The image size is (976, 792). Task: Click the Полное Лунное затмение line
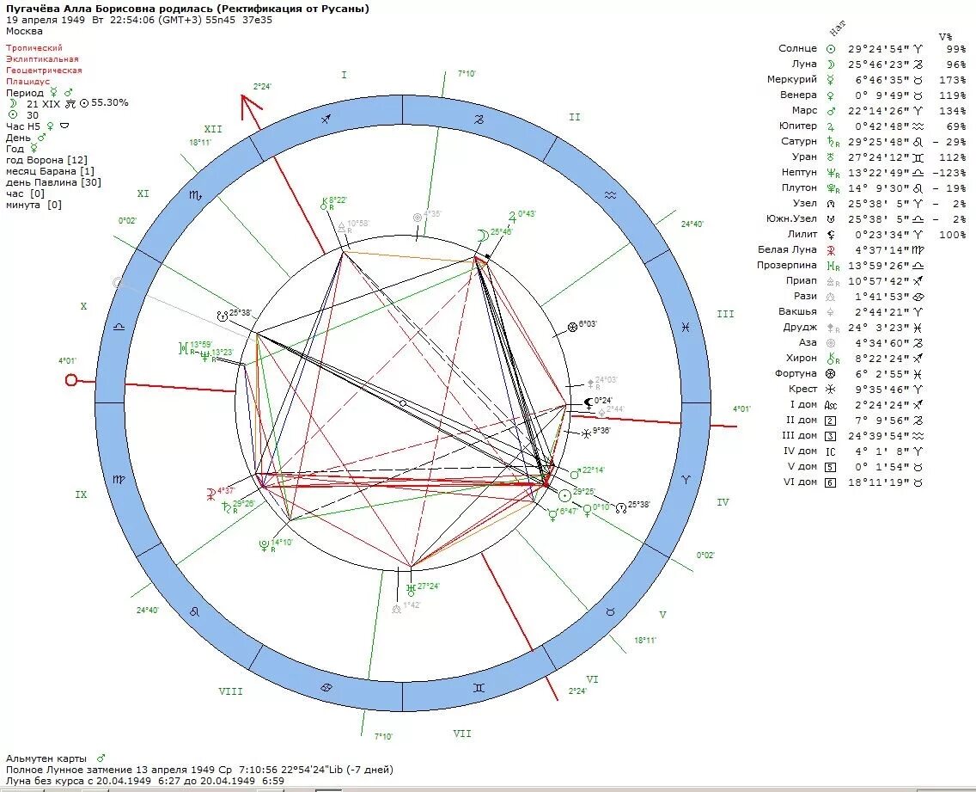(200, 770)
